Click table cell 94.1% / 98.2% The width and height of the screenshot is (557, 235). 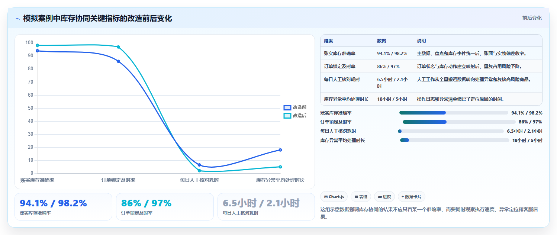(x=392, y=54)
